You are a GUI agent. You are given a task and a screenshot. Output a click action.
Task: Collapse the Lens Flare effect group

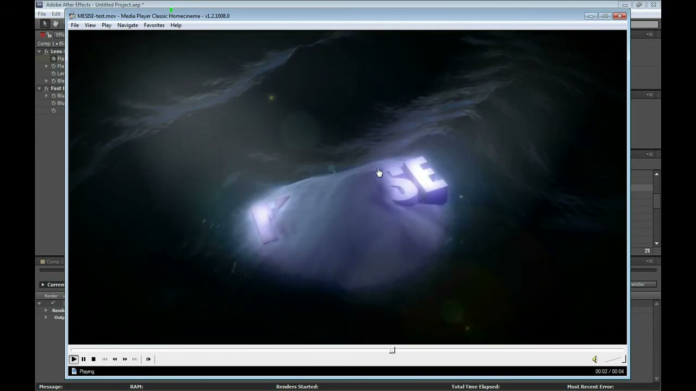click(x=39, y=52)
